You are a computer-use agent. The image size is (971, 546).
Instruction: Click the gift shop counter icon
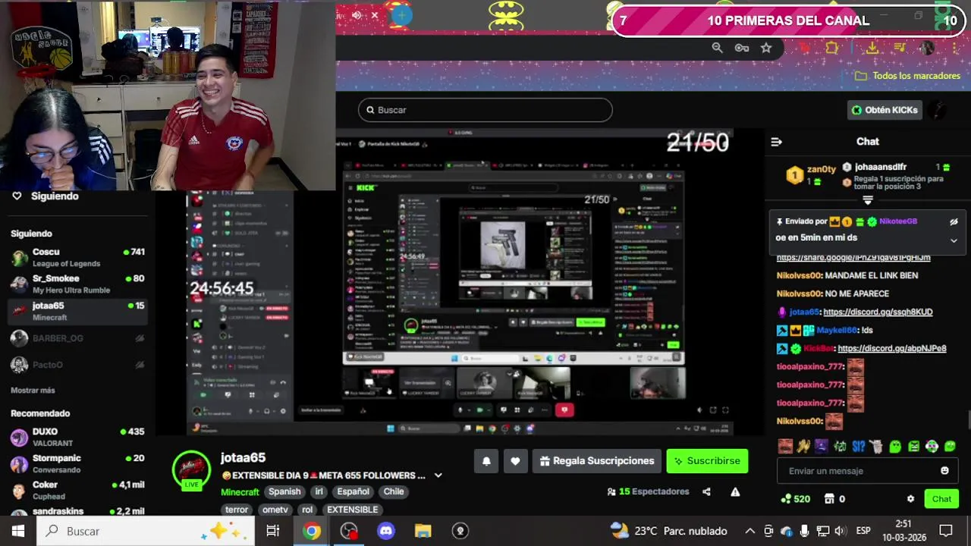[x=834, y=499]
